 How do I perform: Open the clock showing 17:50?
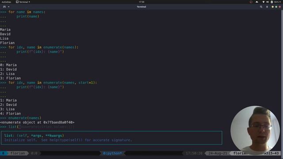(141, 2)
